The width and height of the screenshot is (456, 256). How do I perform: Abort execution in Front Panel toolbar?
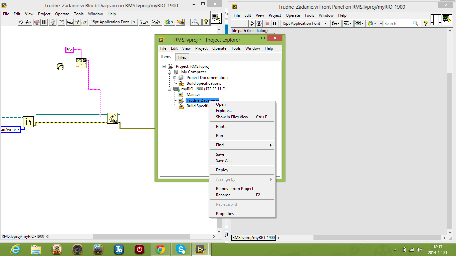point(268,23)
